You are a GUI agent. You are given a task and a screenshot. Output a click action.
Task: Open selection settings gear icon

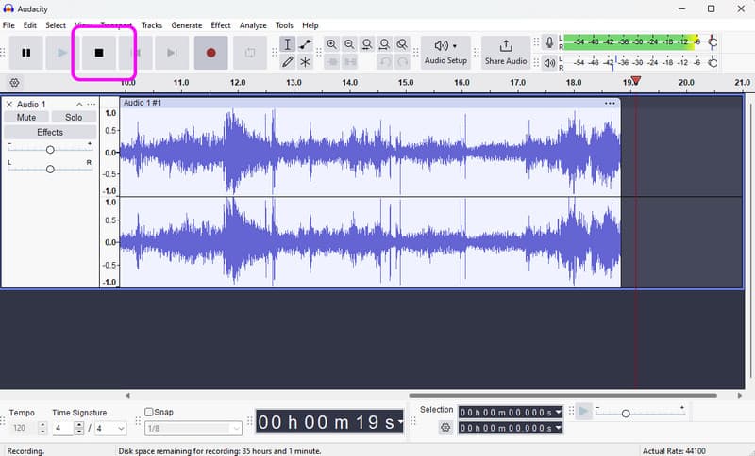pyautogui.click(x=445, y=427)
